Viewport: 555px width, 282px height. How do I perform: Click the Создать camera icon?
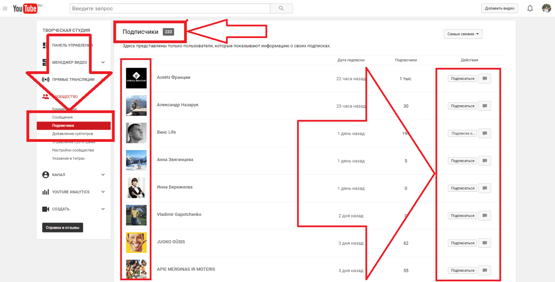point(45,209)
